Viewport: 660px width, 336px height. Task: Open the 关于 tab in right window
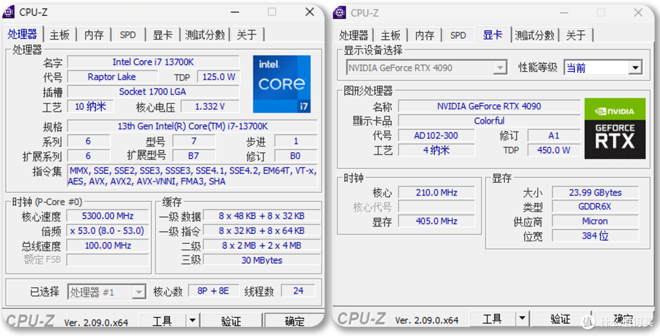[x=576, y=35]
